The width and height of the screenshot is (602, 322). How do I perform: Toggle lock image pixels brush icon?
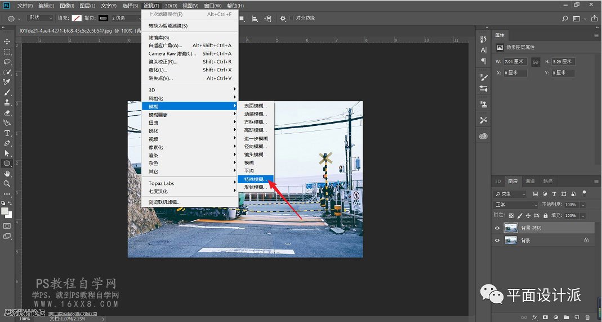(x=520, y=216)
